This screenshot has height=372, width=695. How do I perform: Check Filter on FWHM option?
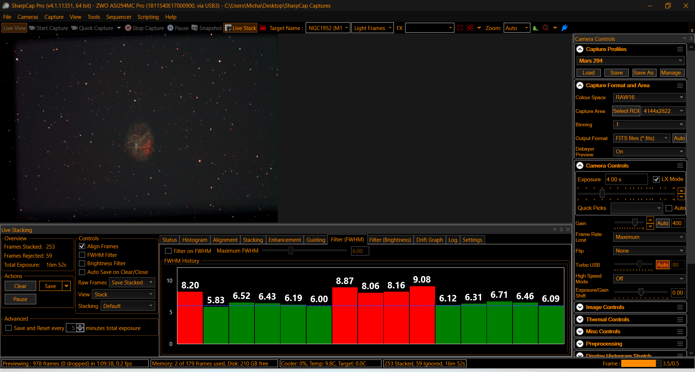(x=168, y=251)
